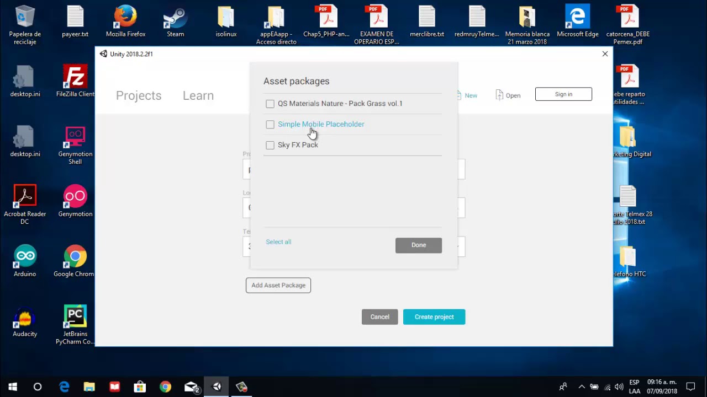The height and width of the screenshot is (397, 707).
Task: Tick the Simple Mobile Placeholder checkbox
Action: point(270,125)
